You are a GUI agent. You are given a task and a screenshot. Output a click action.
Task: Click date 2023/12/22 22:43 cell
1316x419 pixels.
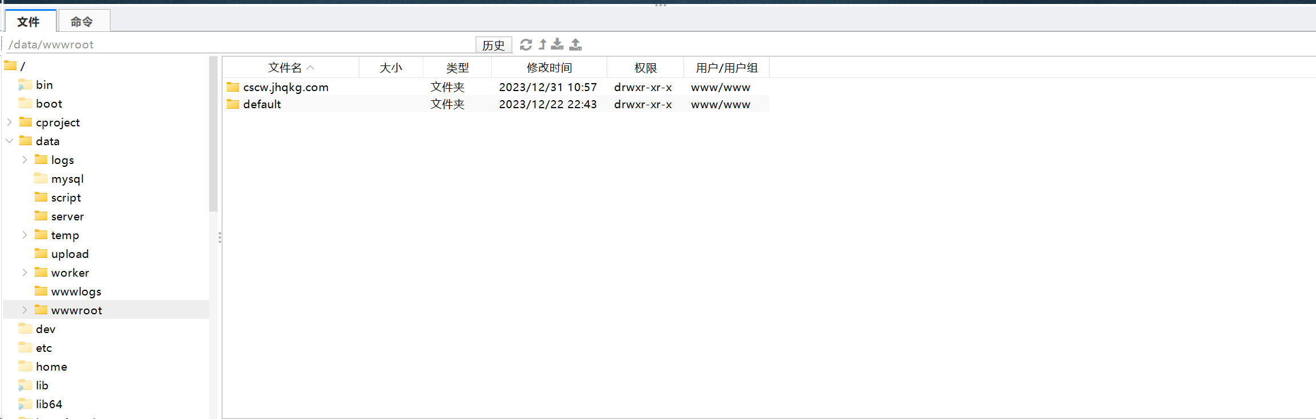point(548,104)
